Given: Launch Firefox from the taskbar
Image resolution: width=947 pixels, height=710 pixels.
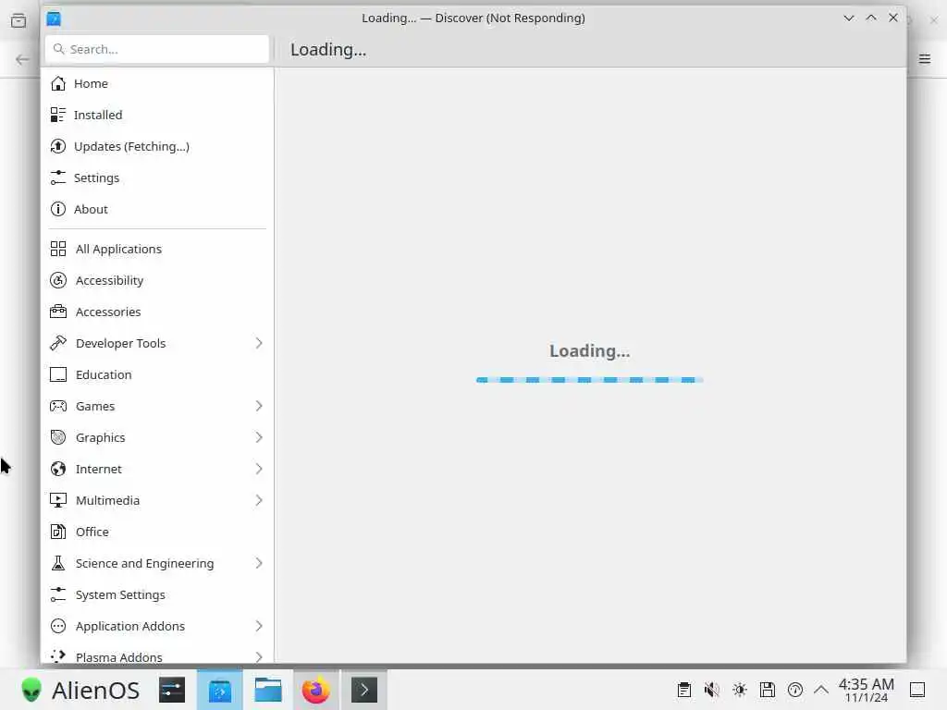Looking at the screenshot, I should (x=316, y=690).
